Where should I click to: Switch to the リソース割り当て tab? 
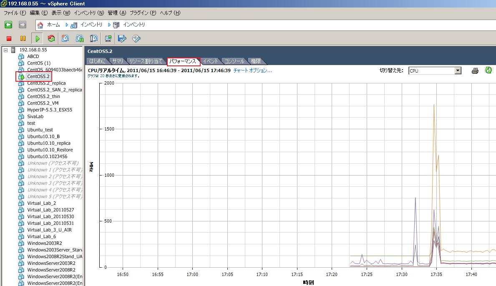(146, 61)
